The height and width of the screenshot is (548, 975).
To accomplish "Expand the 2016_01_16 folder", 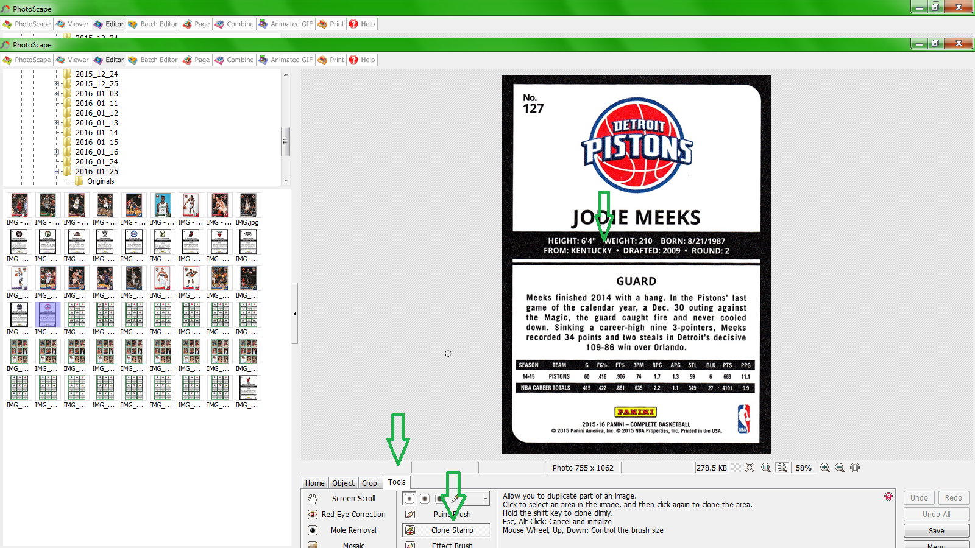I will tap(56, 152).
